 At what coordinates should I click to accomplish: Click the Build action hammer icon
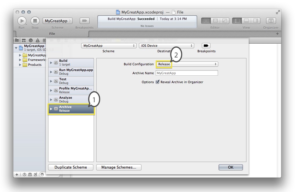56,63
